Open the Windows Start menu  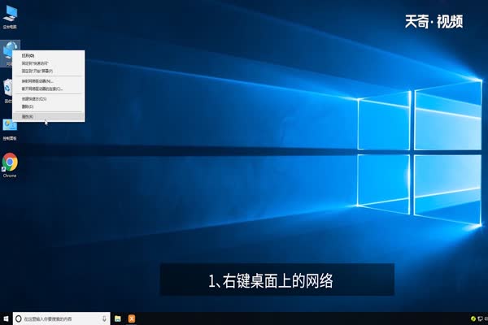(6, 318)
